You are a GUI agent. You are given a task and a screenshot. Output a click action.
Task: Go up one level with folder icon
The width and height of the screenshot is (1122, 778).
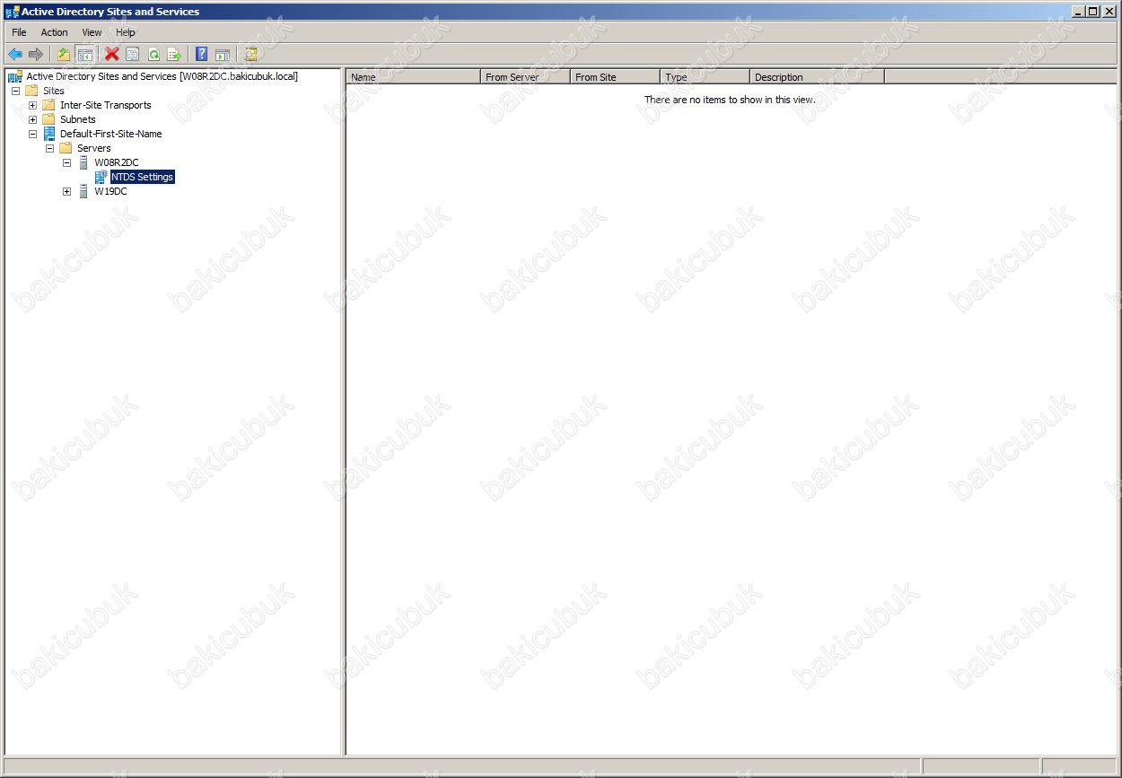click(x=64, y=55)
